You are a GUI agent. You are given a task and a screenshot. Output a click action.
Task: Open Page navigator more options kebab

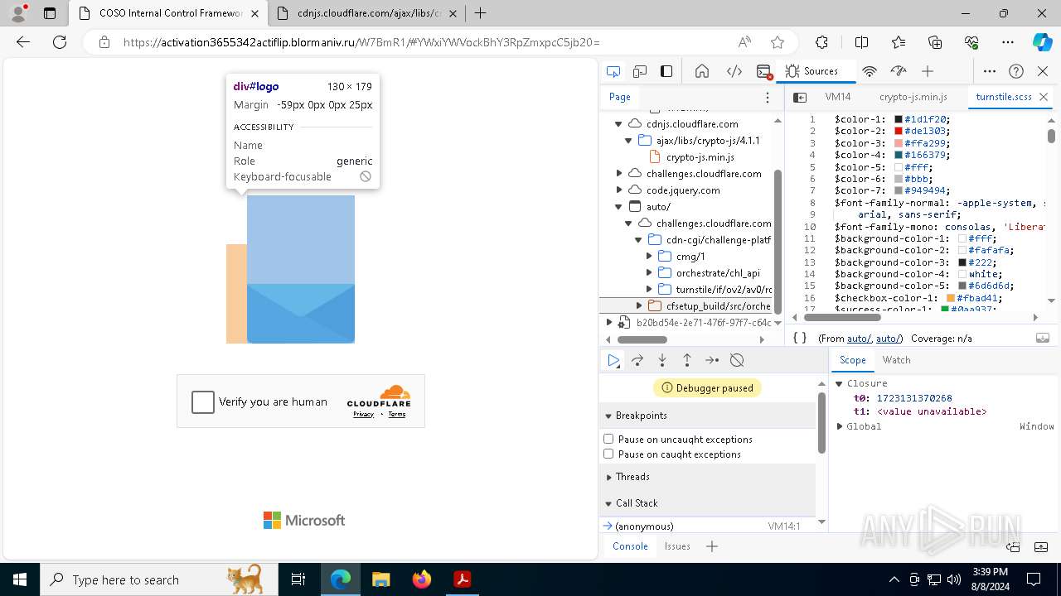(x=768, y=97)
